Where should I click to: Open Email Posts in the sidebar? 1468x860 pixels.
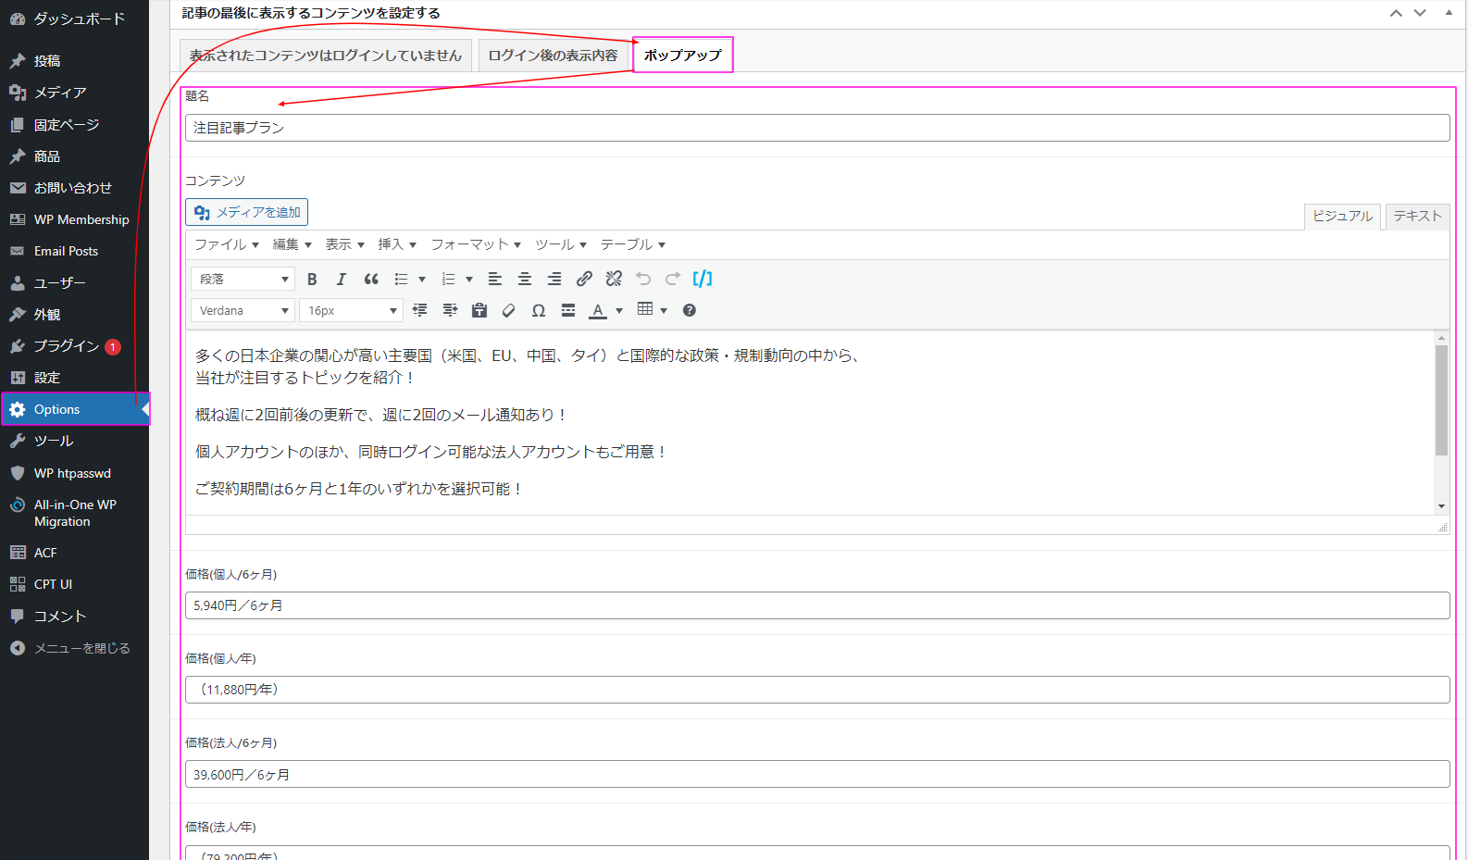pyautogui.click(x=74, y=251)
